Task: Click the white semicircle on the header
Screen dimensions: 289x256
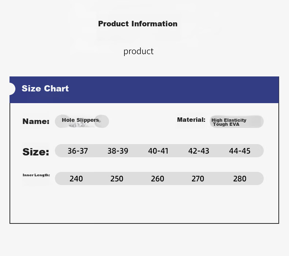Action: pyautogui.click(x=12, y=89)
